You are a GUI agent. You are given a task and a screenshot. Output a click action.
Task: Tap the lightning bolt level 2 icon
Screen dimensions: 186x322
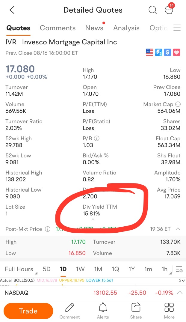(x=158, y=52)
